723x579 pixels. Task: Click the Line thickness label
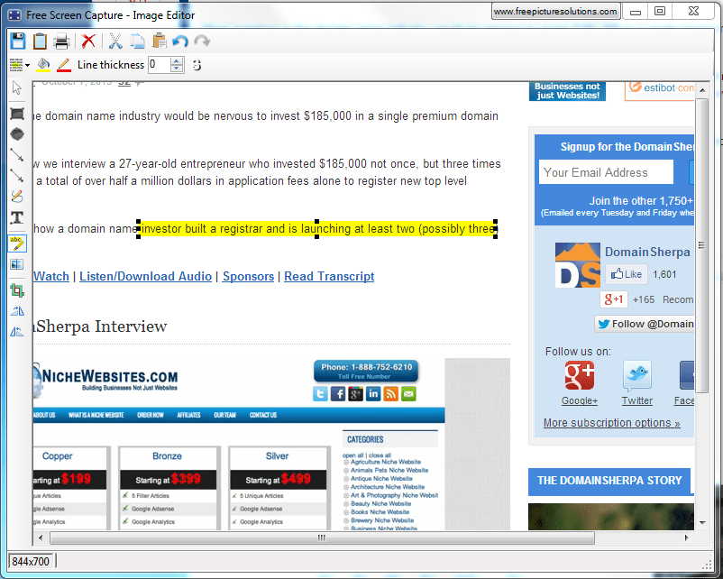(x=111, y=65)
